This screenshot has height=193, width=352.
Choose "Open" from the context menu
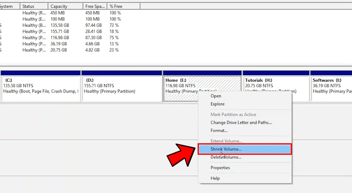[x=216, y=96]
